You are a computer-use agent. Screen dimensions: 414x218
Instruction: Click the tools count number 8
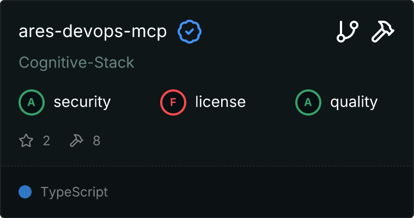(x=96, y=141)
